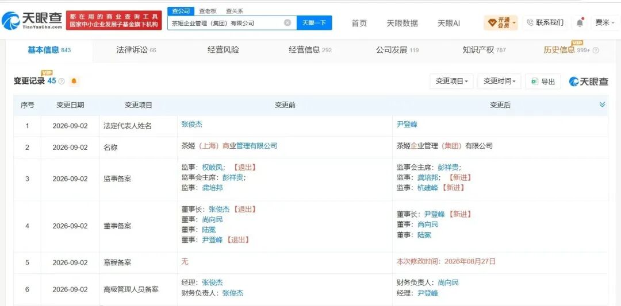
Task: Click the 导出 export button
Action: pyautogui.click(x=543, y=82)
